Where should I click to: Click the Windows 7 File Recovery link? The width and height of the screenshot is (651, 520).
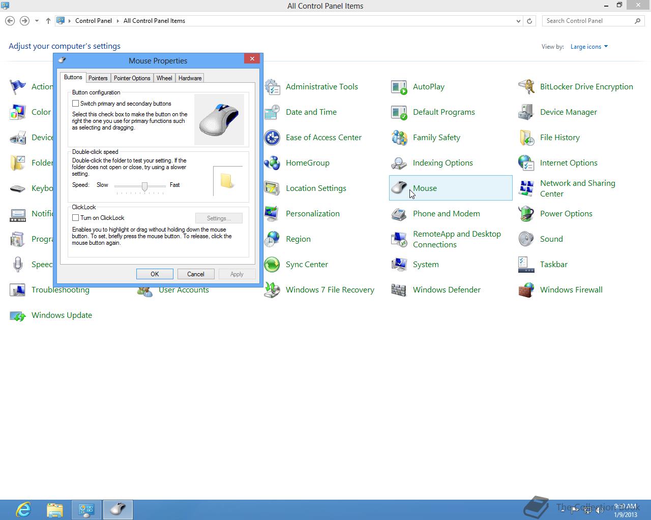point(330,290)
